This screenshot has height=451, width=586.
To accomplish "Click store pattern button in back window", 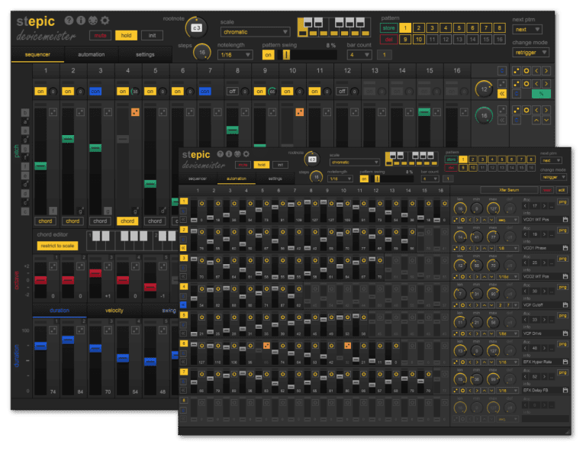I will click(x=388, y=28).
